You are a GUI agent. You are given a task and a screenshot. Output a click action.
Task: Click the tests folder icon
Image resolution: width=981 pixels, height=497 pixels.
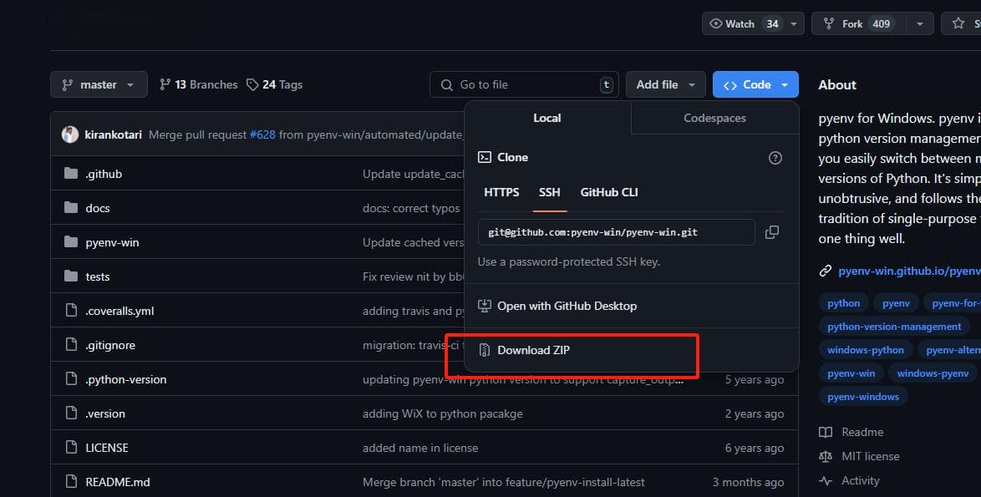(x=71, y=276)
